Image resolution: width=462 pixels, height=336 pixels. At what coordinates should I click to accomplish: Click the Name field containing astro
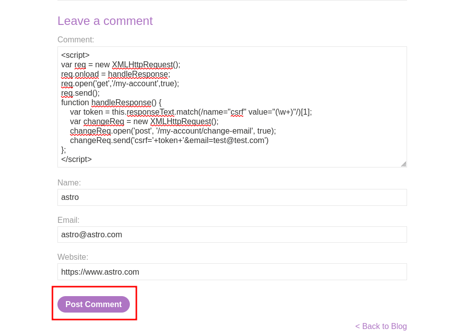point(232,197)
